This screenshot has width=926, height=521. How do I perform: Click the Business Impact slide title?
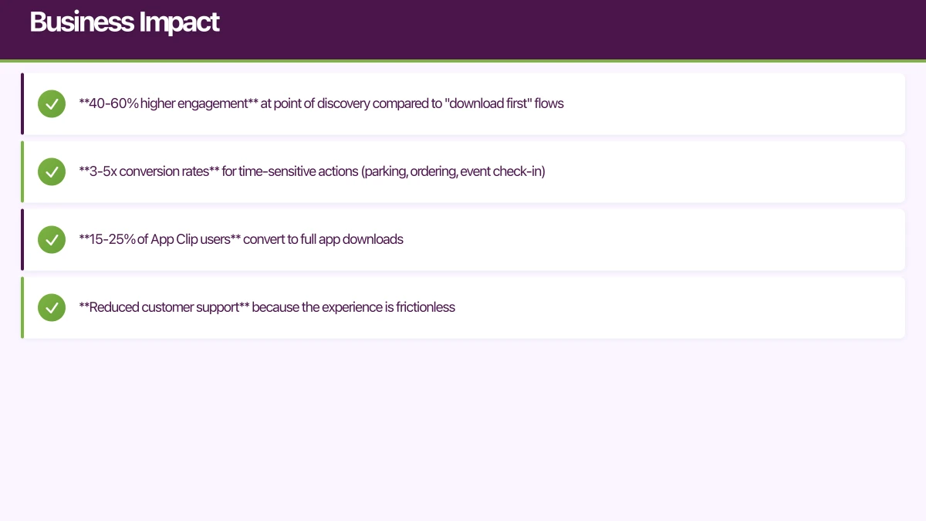(x=124, y=22)
